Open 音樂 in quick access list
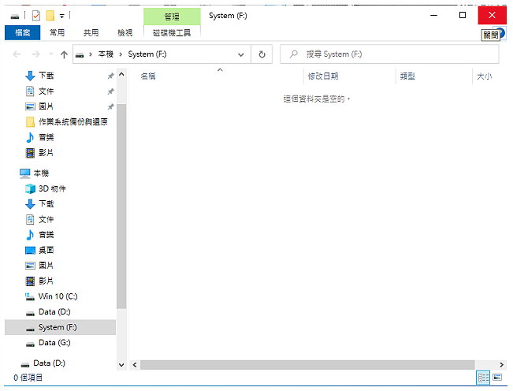 point(46,137)
